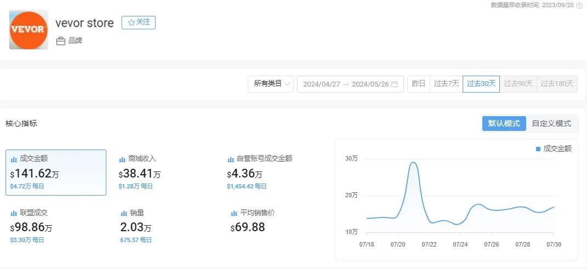Viewport: 587px width, 269px height.
Task: Click the $98.86万 value
Action: (31, 227)
